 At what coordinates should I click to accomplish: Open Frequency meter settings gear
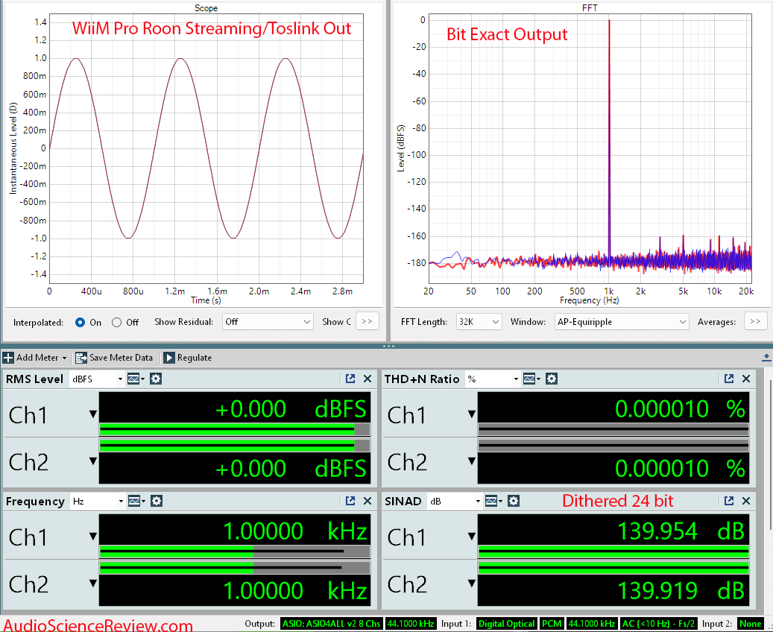point(157,501)
